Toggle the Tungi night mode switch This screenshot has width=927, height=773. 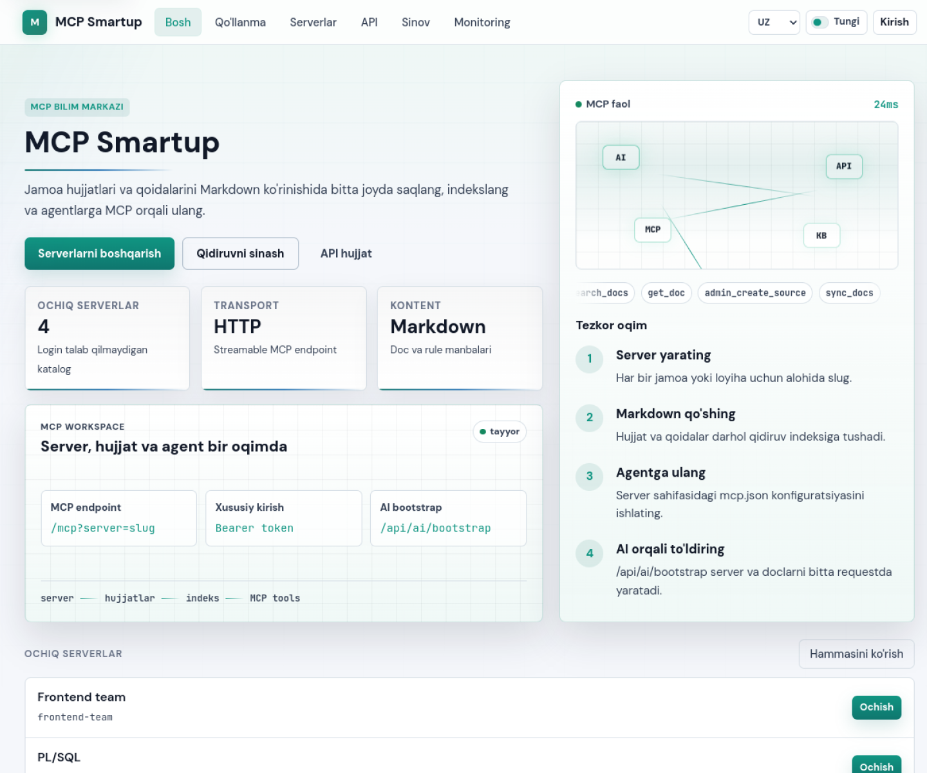(x=836, y=22)
